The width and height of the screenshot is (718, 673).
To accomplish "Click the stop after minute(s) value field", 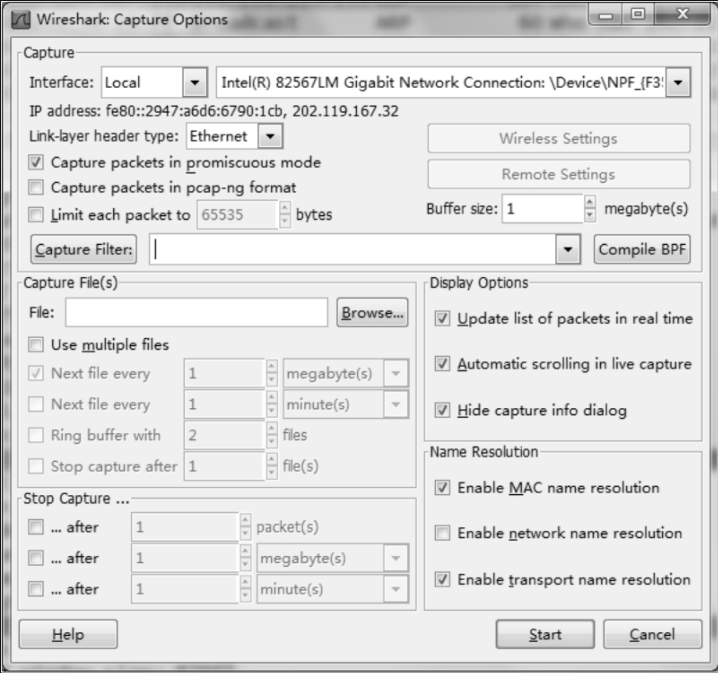I will [x=185, y=589].
